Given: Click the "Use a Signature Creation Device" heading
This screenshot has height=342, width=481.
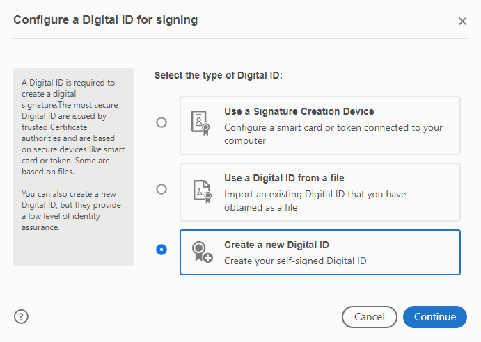Looking at the screenshot, I should pos(299,111).
